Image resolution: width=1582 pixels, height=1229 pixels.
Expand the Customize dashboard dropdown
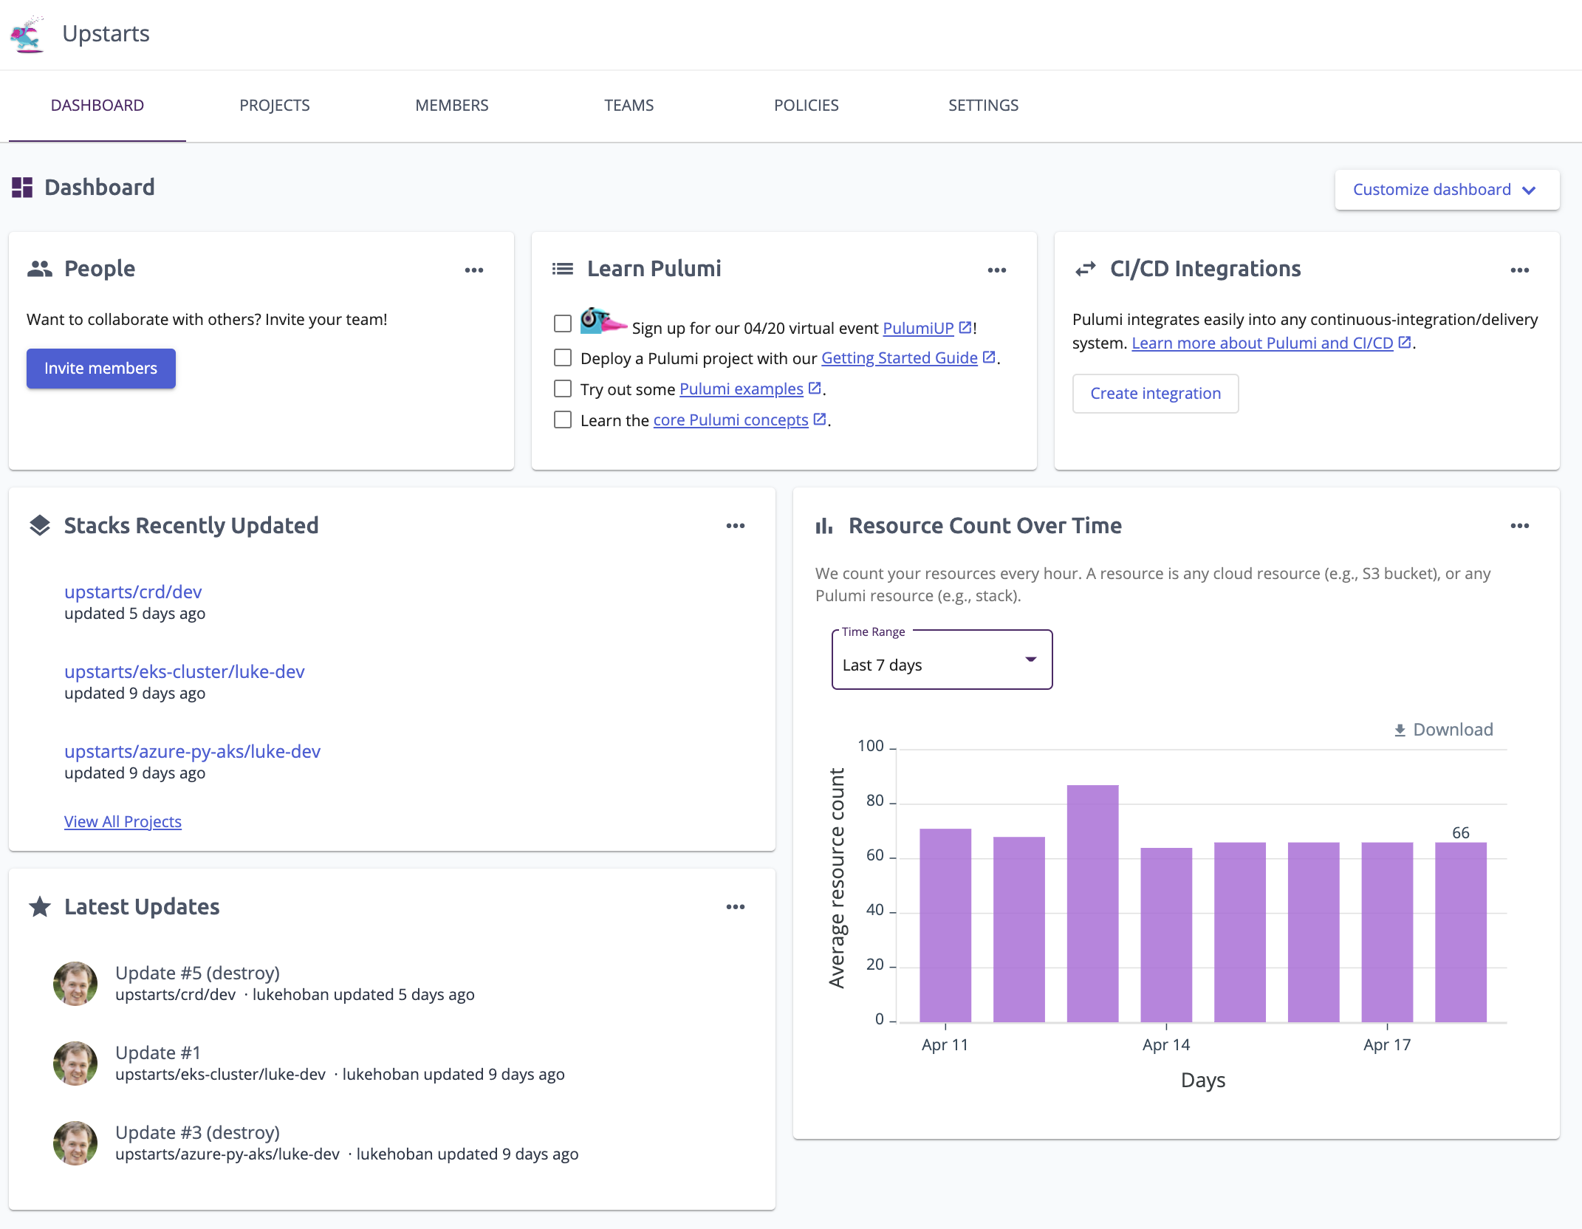[x=1447, y=190]
